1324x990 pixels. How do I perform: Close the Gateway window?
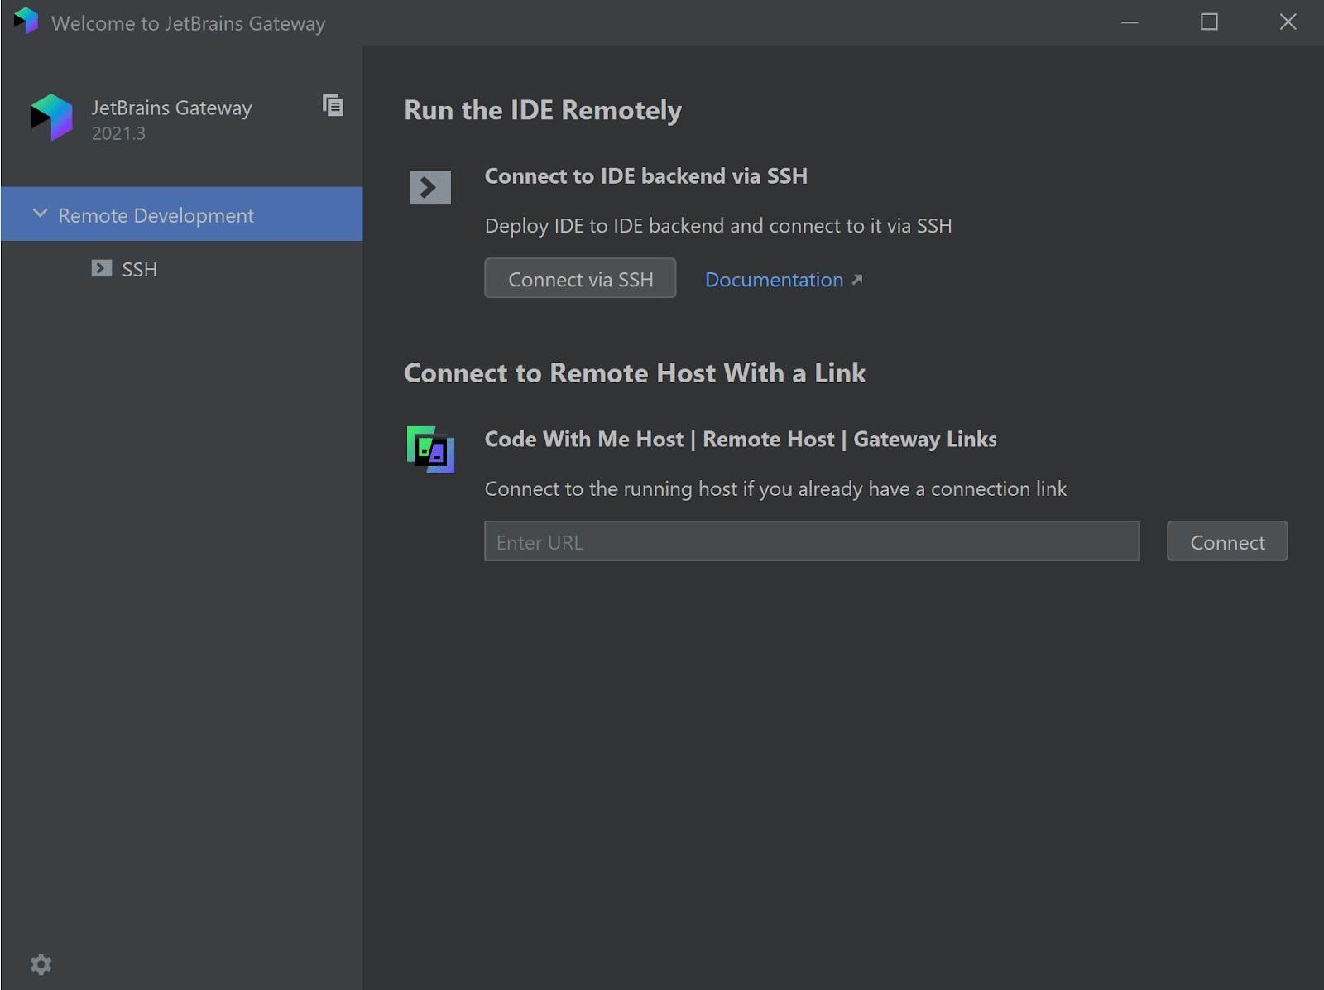coord(1288,22)
